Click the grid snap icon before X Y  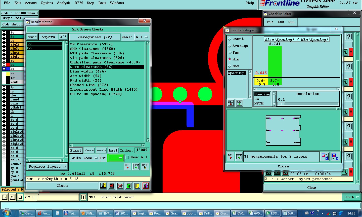[x=20, y=197]
